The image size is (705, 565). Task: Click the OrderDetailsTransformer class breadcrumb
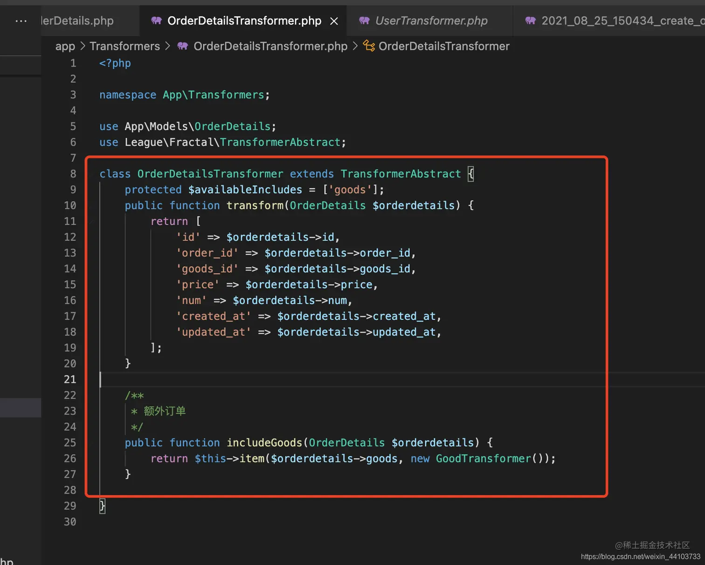pyautogui.click(x=444, y=46)
